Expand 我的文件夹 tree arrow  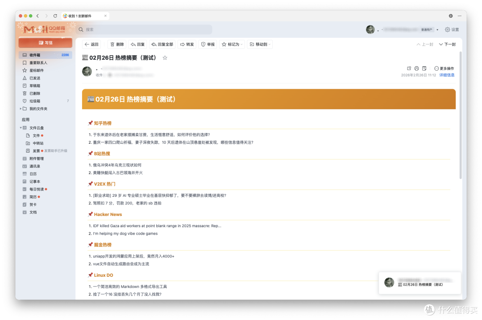tap(21, 109)
